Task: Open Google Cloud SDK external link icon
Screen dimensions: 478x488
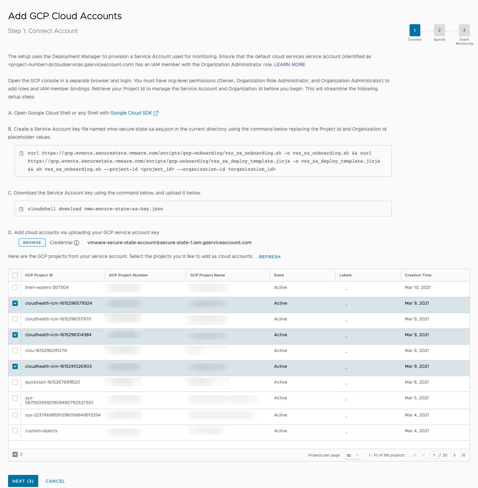Action: coord(156,113)
